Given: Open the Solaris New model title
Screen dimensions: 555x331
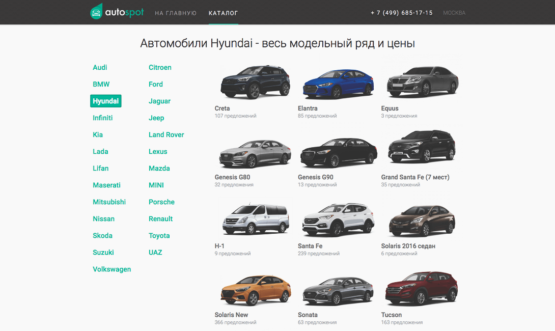Looking at the screenshot, I should (x=231, y=315).
